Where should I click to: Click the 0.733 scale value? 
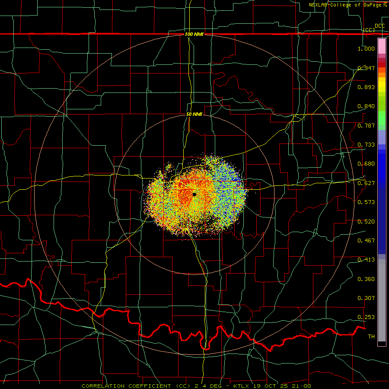(366, 145)
